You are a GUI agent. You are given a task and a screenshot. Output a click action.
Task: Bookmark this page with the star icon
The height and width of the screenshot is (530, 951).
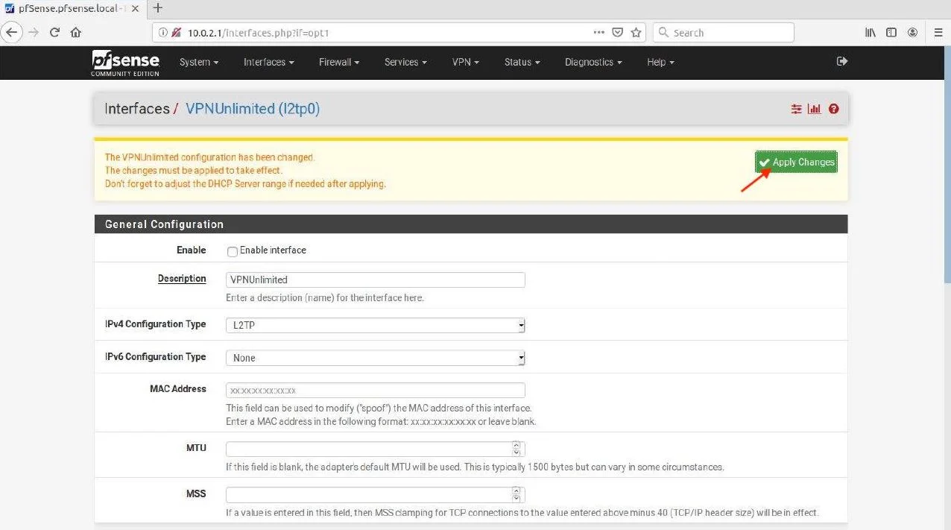click(636, 32)
